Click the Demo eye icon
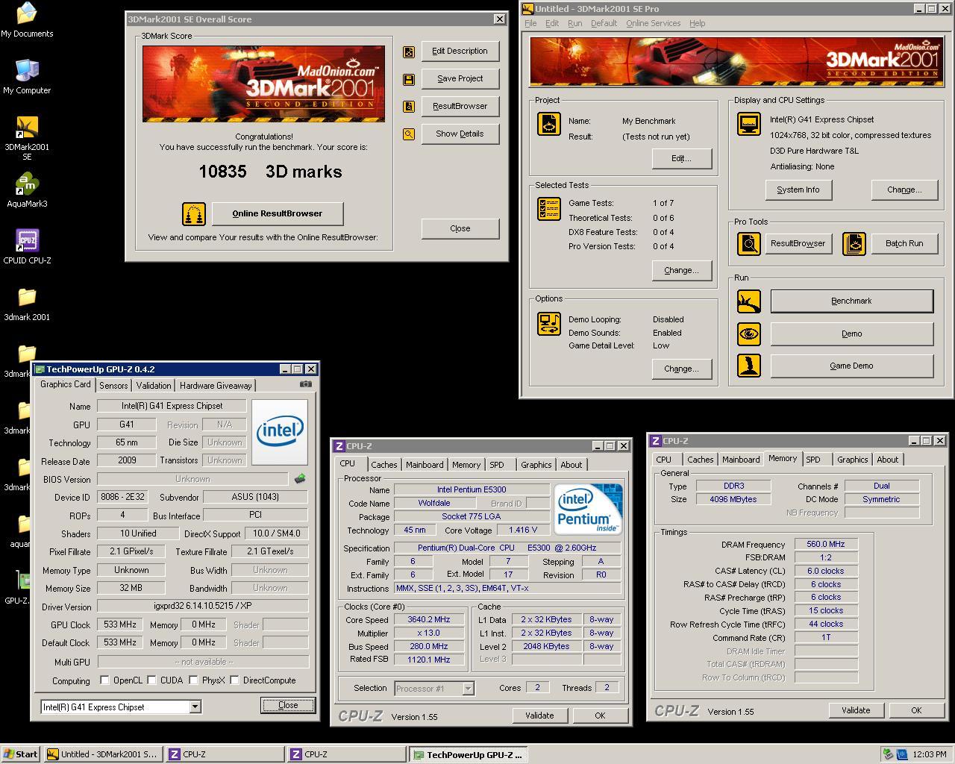The image size is (955, 764). point(749,334)
